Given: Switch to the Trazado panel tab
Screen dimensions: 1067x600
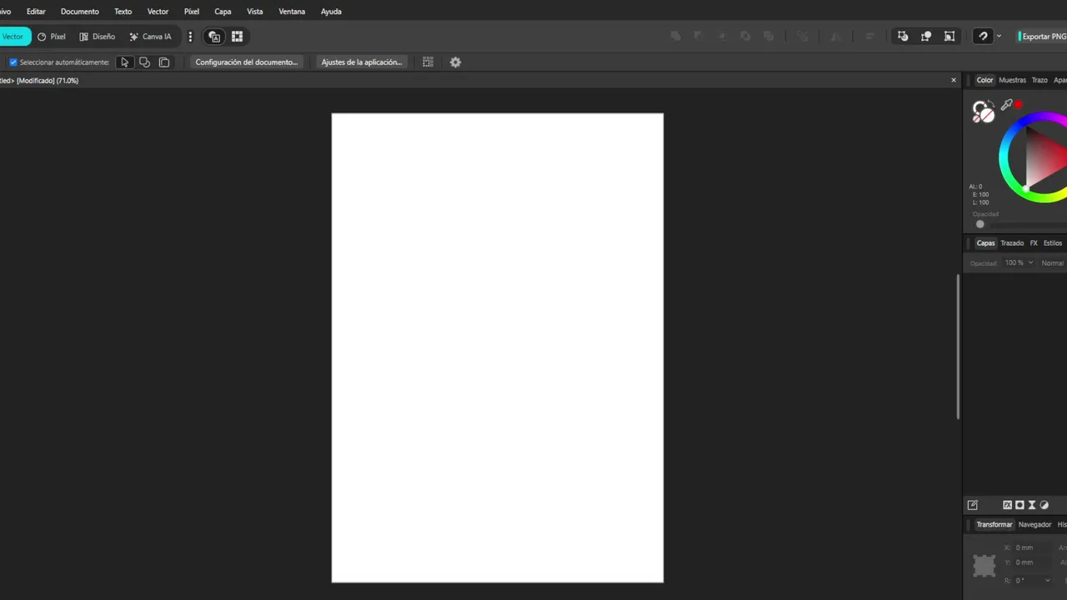Looking at the screenshot, I should tap(1012, 243).
